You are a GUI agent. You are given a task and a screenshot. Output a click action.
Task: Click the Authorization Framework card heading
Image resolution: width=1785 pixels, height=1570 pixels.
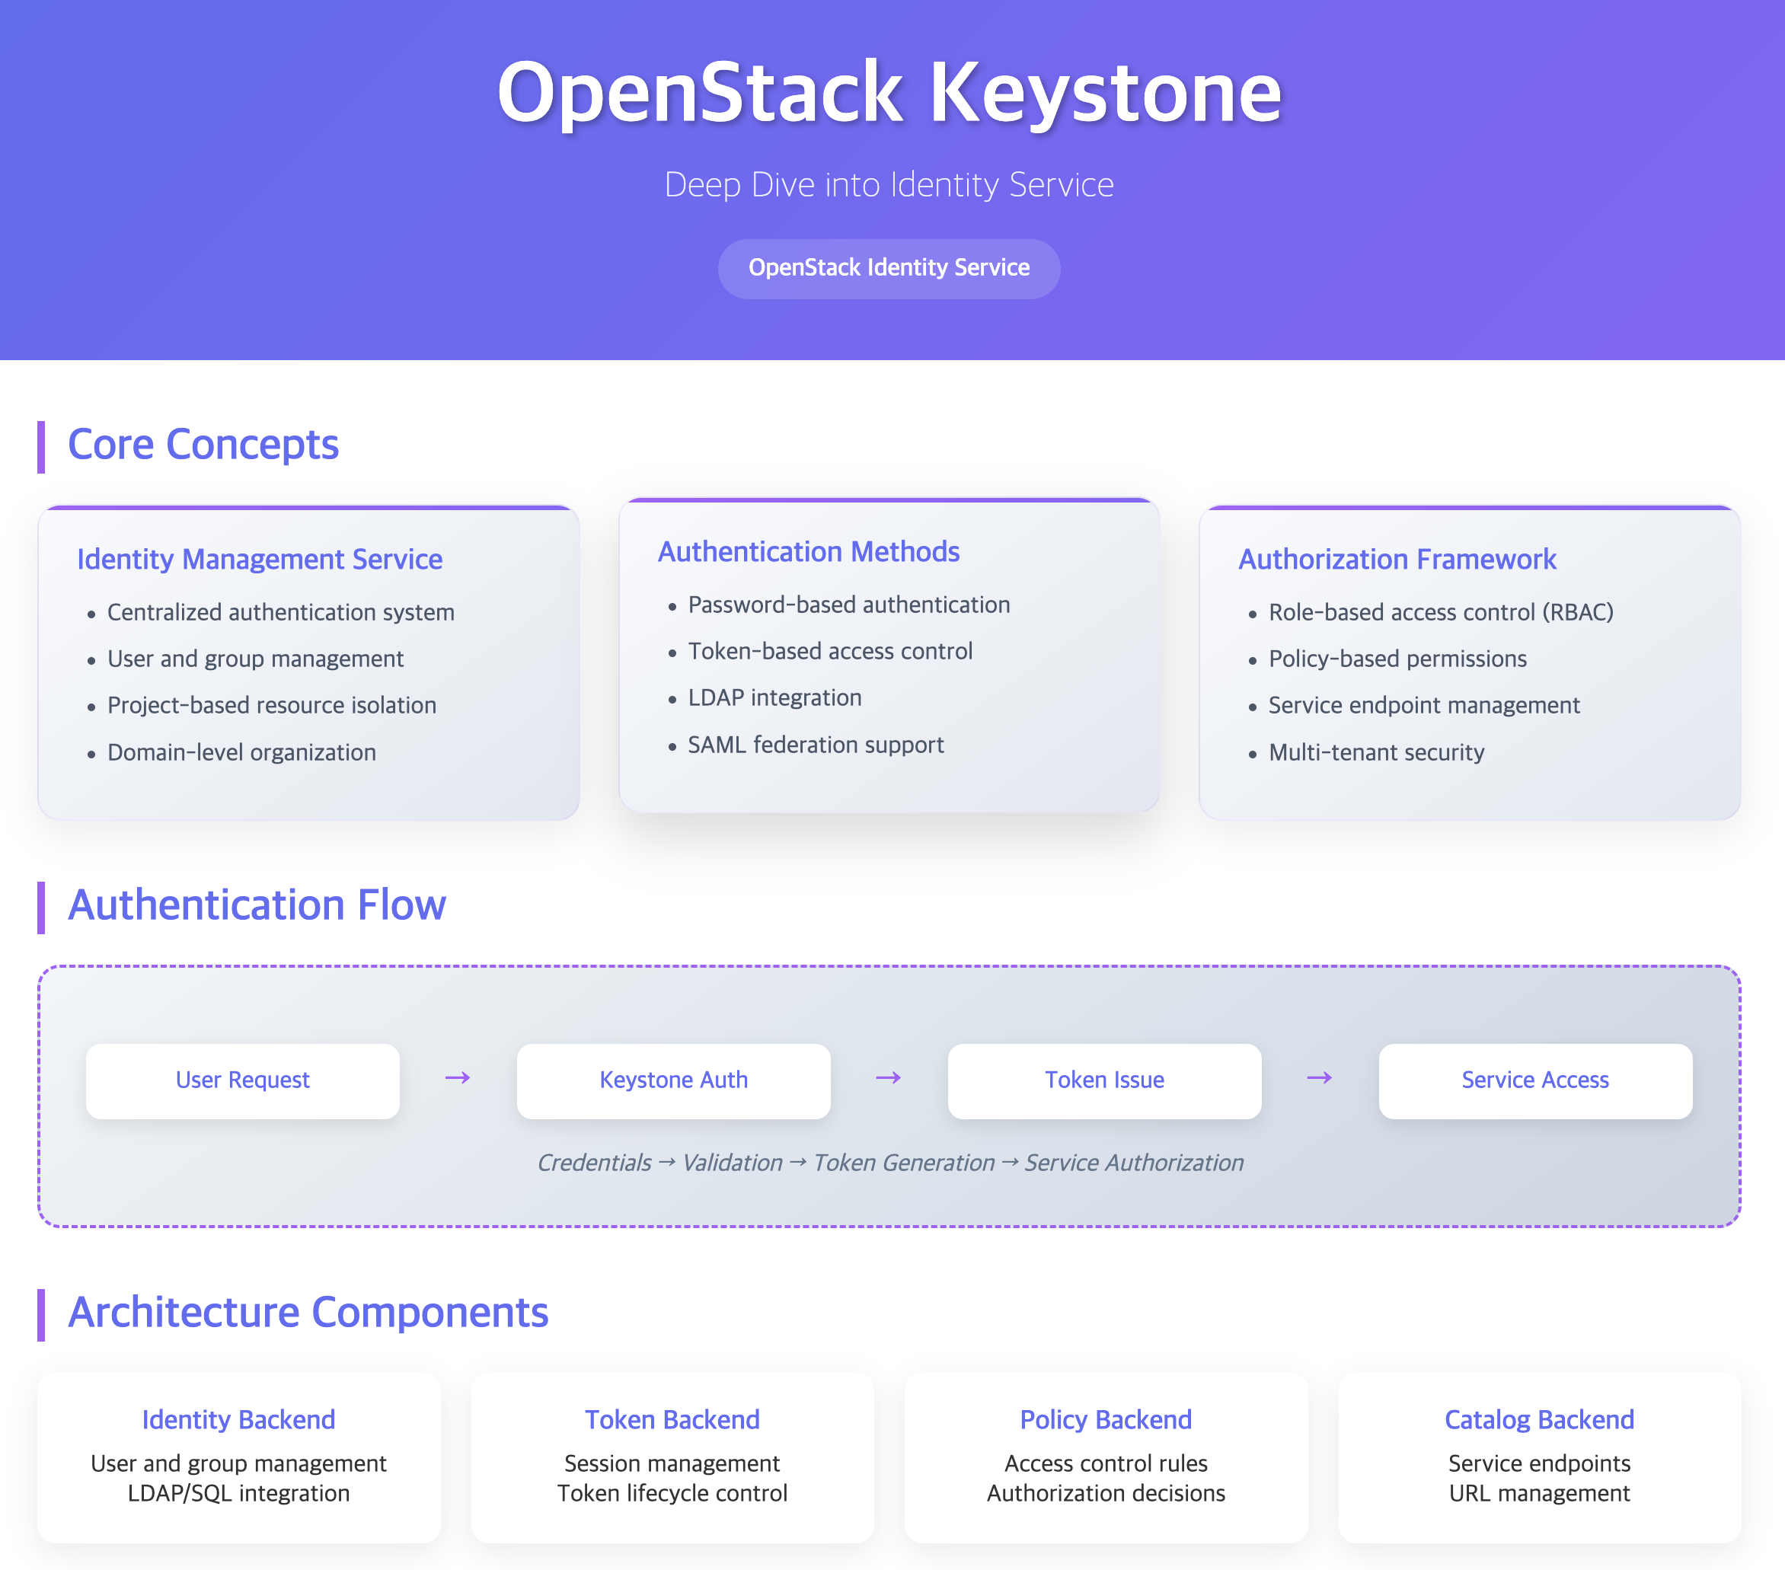1397,559
